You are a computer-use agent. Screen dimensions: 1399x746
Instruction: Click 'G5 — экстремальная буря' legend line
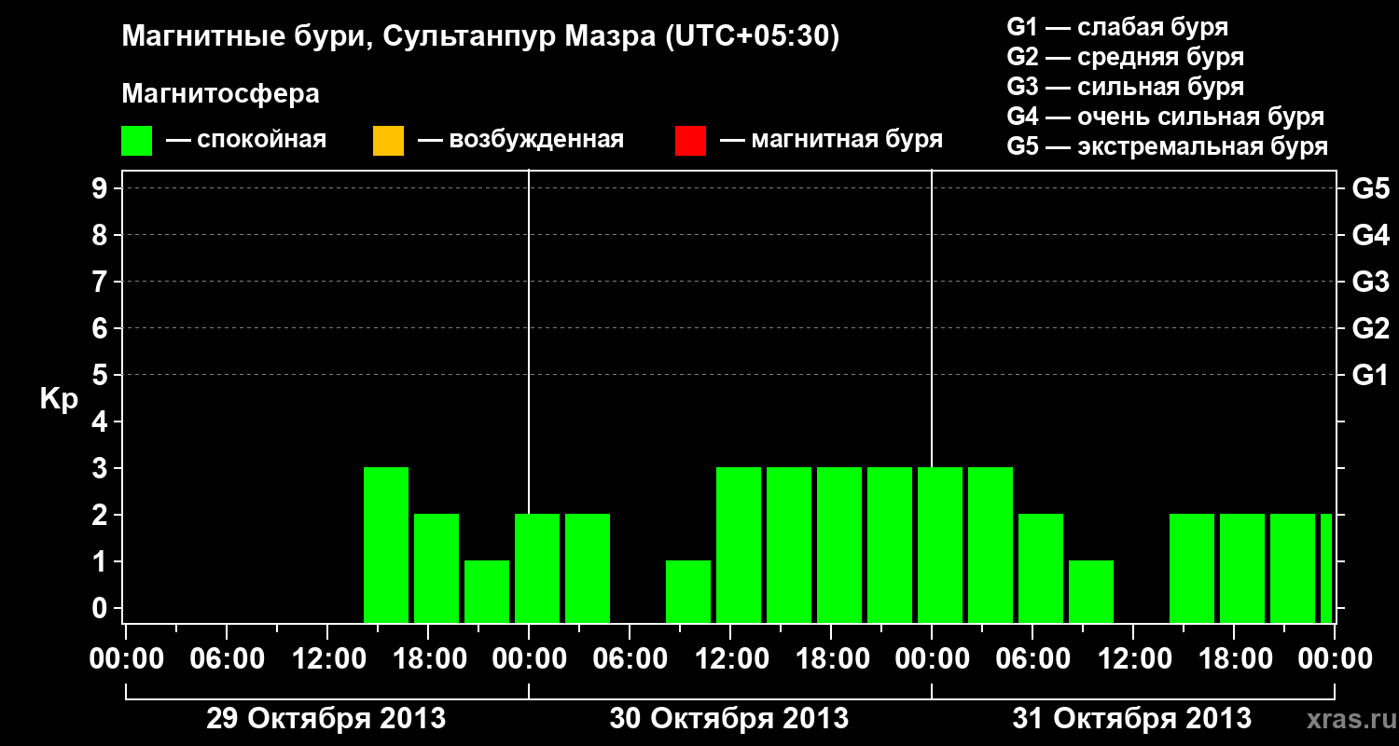click(x=1168, y=146)
